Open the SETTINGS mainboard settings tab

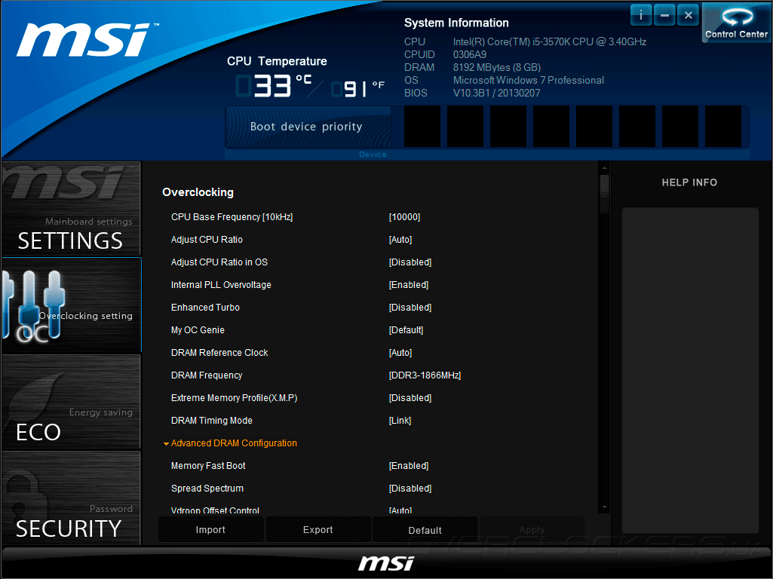tap(71, 208)
